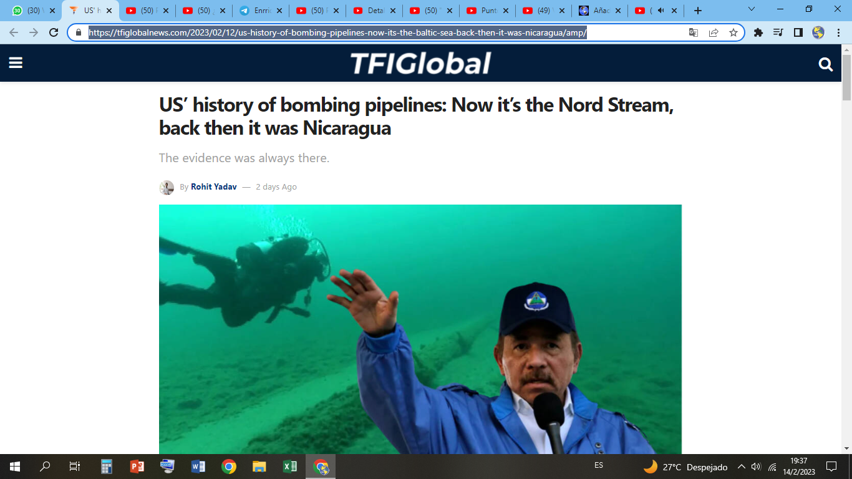Close the WhatsApp (30) tab
852x479 pixels.
click(x=52, y=11)
